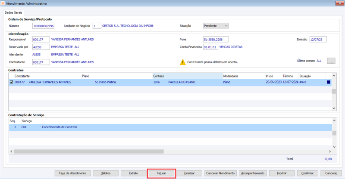Click the horizontal scrollbar thumb in services grid
Image resolution: width=345 pixels, height=179 pixels.
point(89,151)
